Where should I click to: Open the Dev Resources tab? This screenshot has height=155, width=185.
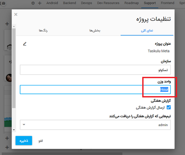(108, 3)
